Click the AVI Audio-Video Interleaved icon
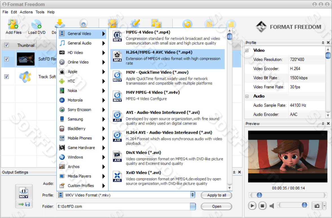This screenshot has width=332, height=218. tap(117, 116)
